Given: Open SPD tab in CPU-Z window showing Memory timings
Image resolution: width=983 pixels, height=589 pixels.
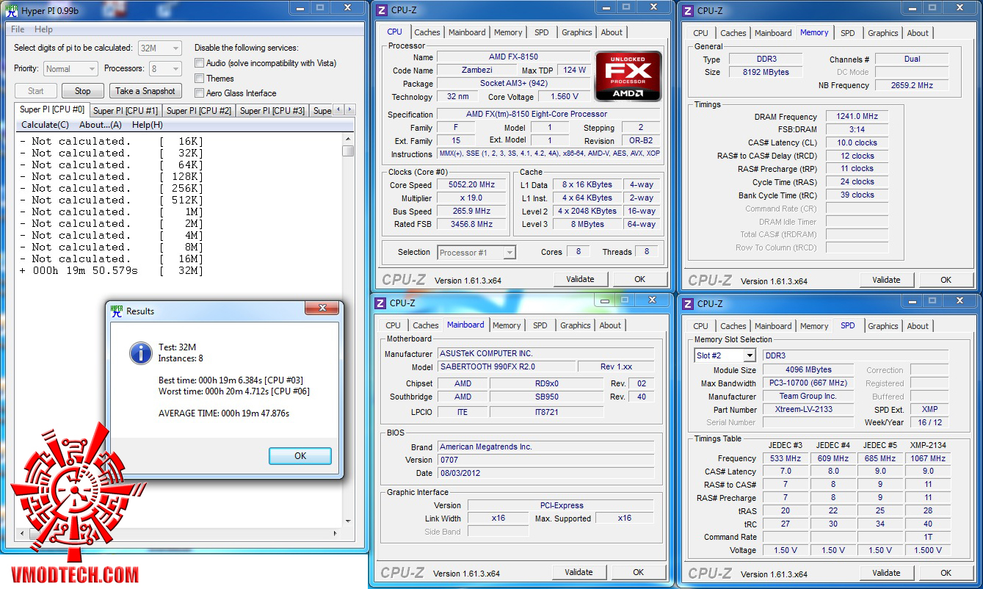Looking at the screenshot, I should 848,33.
